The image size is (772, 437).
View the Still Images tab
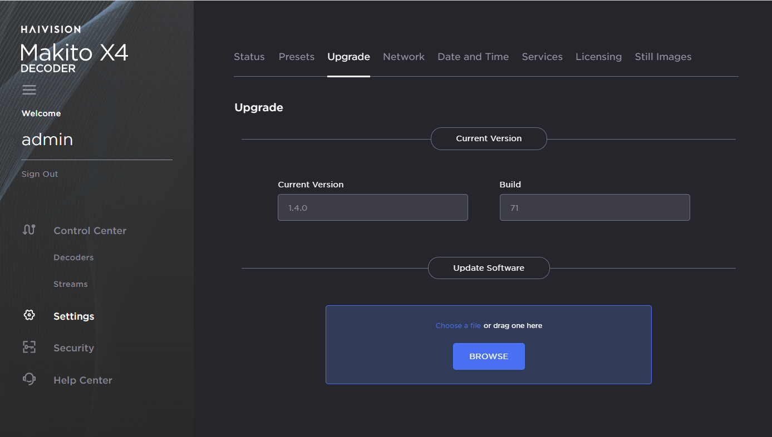663,57
